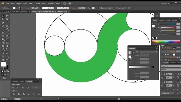Click the Document Setup button
This screenshot has width=181, height=102.
(106, 8)
